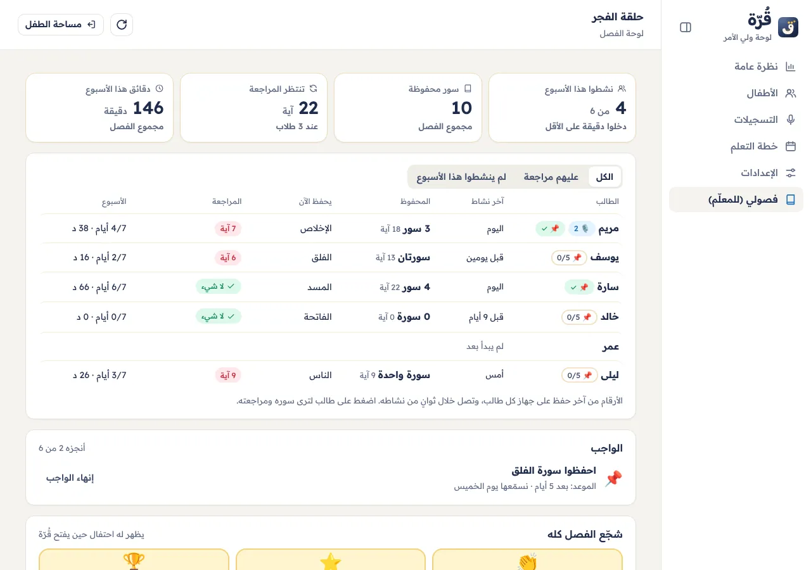This screenshot has width=811, height=570.
Task: Click the book icon on سور محفوظة
Action: (468, 89)
